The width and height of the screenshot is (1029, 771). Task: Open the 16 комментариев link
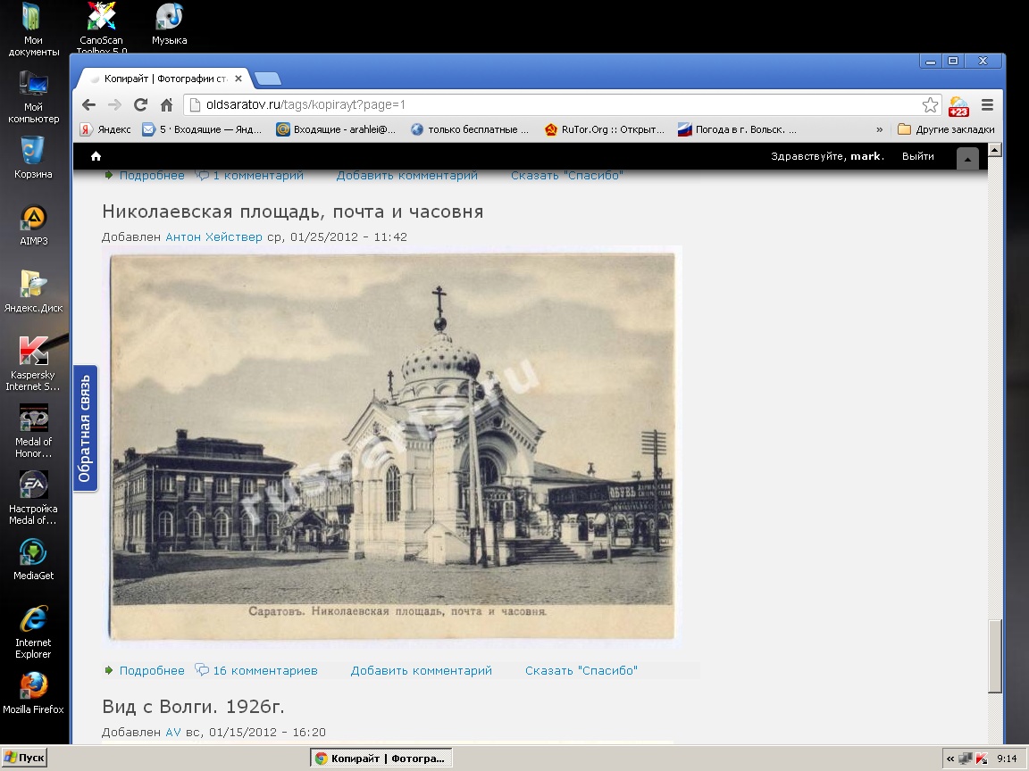(x=265, y=670)
